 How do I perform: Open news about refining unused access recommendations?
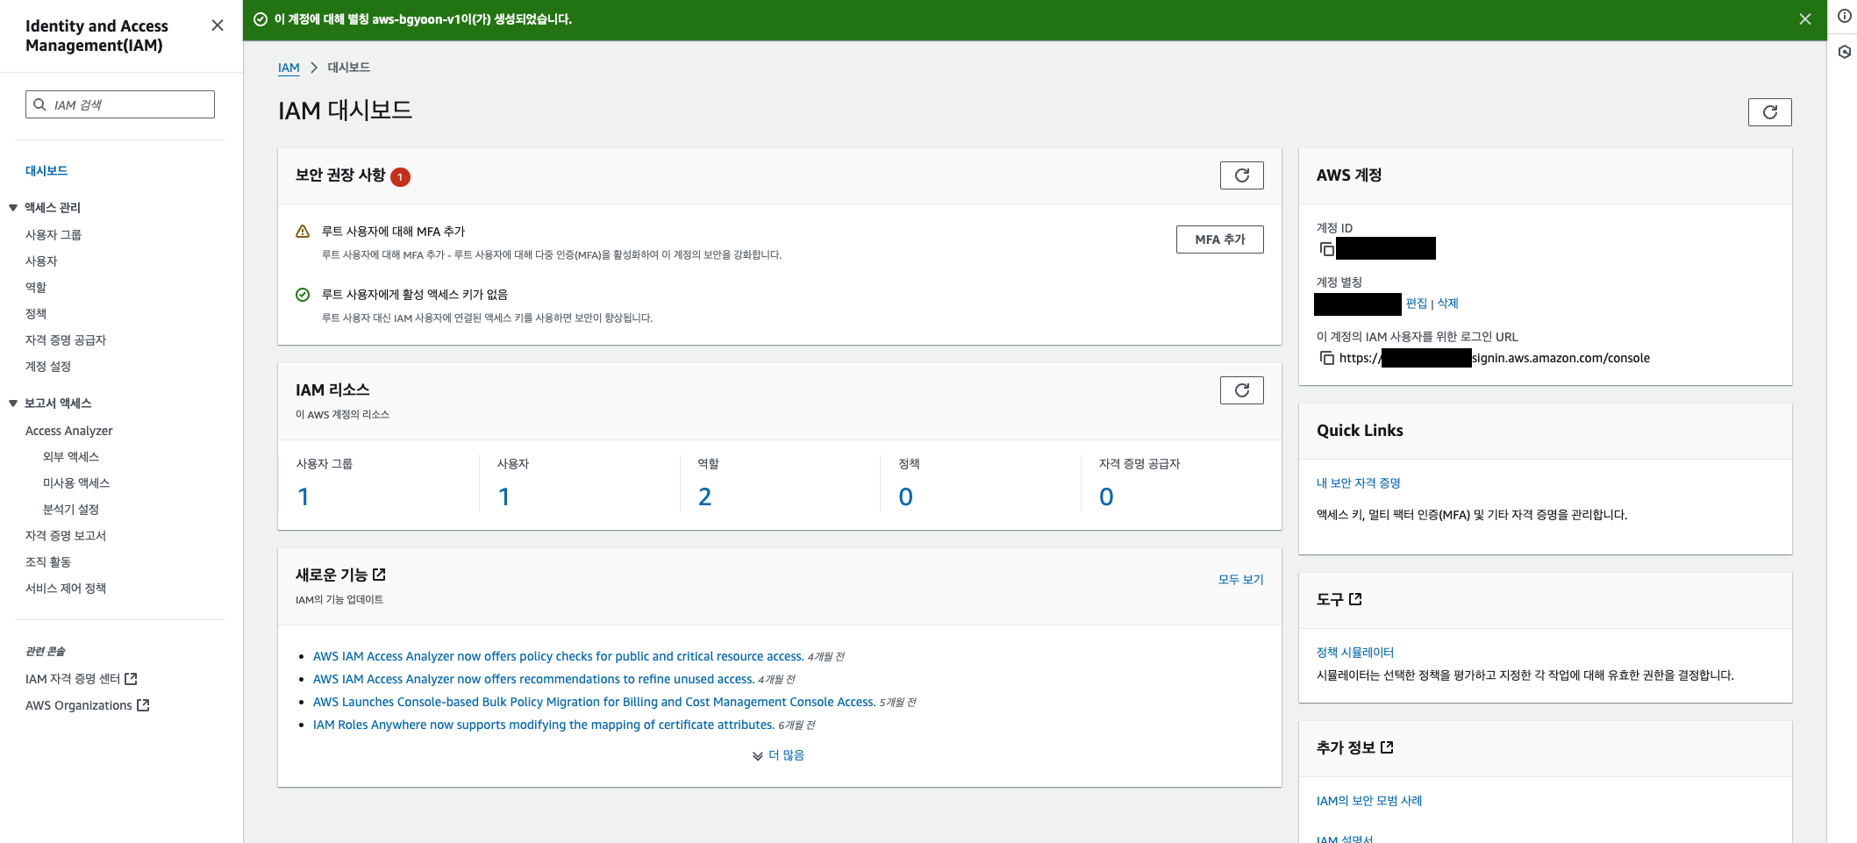(x=534, y=679)
